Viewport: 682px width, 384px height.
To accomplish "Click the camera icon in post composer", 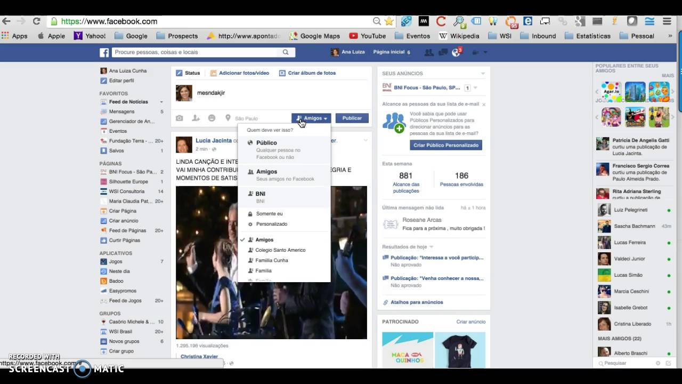I will point(180,118).
